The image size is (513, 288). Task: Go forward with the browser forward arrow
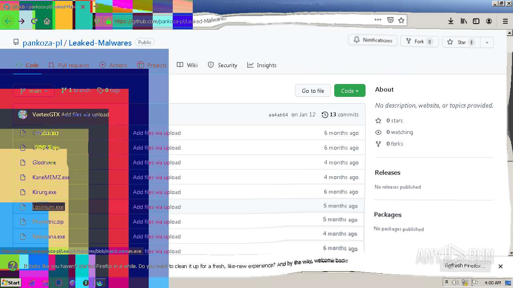coord(22,21)
